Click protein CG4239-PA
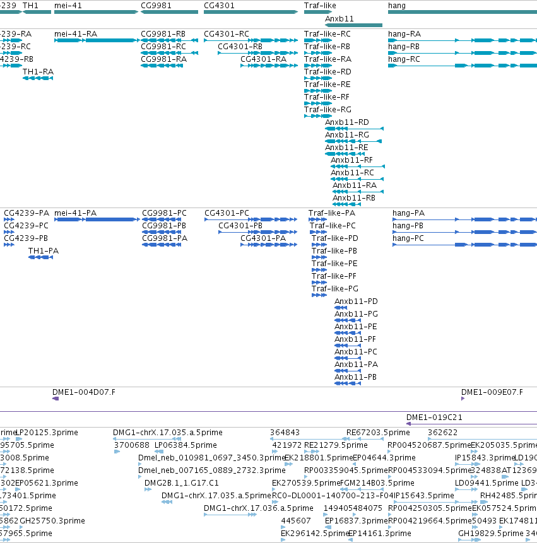 point(9,219)
